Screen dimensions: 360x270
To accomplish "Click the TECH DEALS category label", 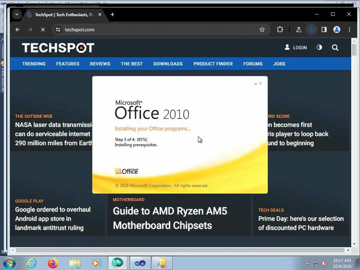I will pos(271,210).
